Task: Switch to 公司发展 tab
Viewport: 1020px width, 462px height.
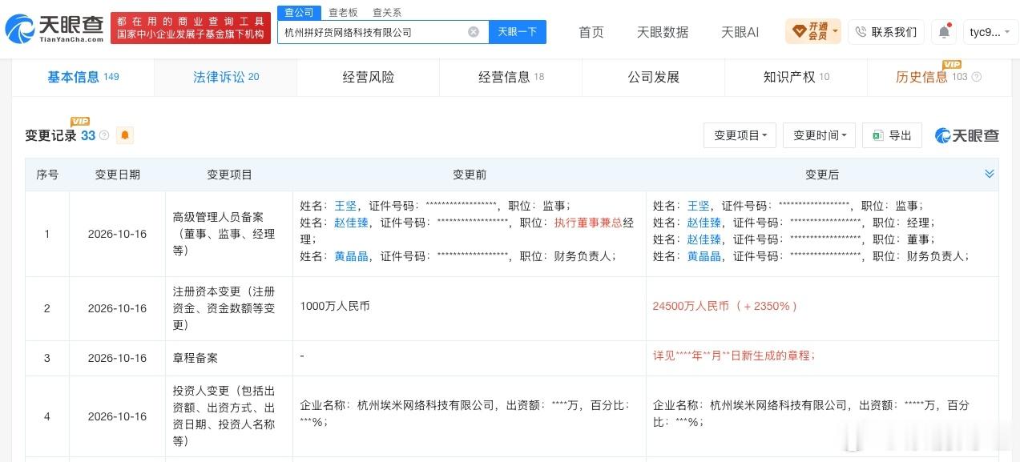Action: point(653,77)
